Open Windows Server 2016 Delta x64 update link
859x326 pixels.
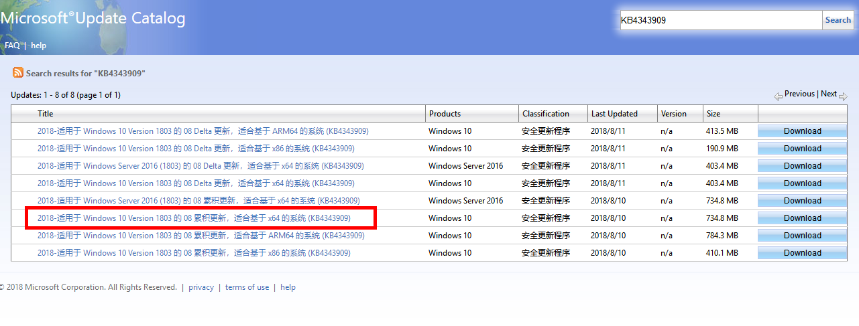pyautogui.click(x=201, y=165)
